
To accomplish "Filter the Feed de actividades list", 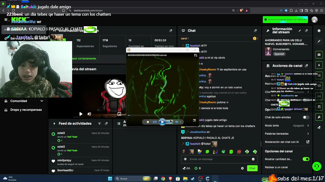I will point(100,124).
